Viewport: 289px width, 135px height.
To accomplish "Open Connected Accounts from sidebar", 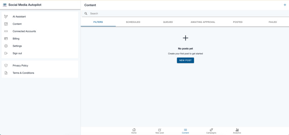I will pyautogui.click(x=40, y=31).
